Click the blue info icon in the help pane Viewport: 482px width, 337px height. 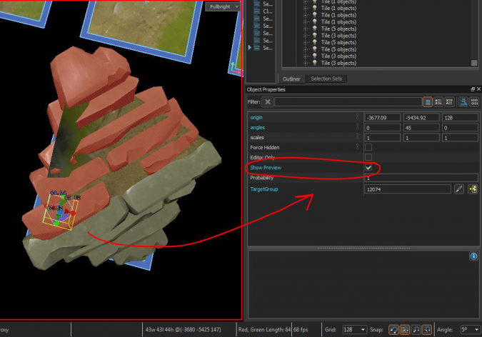(x=473, y=256)
